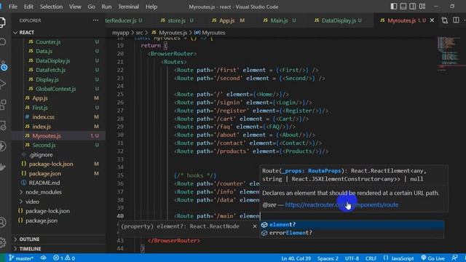The image size is (466, 262).
Task: Click the sync eye icon in status bar
Action: [x=44, y=258]
